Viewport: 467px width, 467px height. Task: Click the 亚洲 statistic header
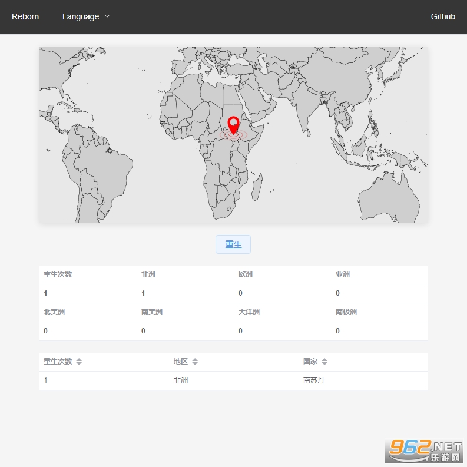point(343,274)
